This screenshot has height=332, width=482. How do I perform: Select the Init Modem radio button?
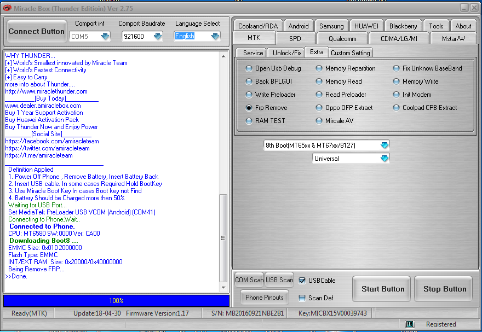[396, 95]
